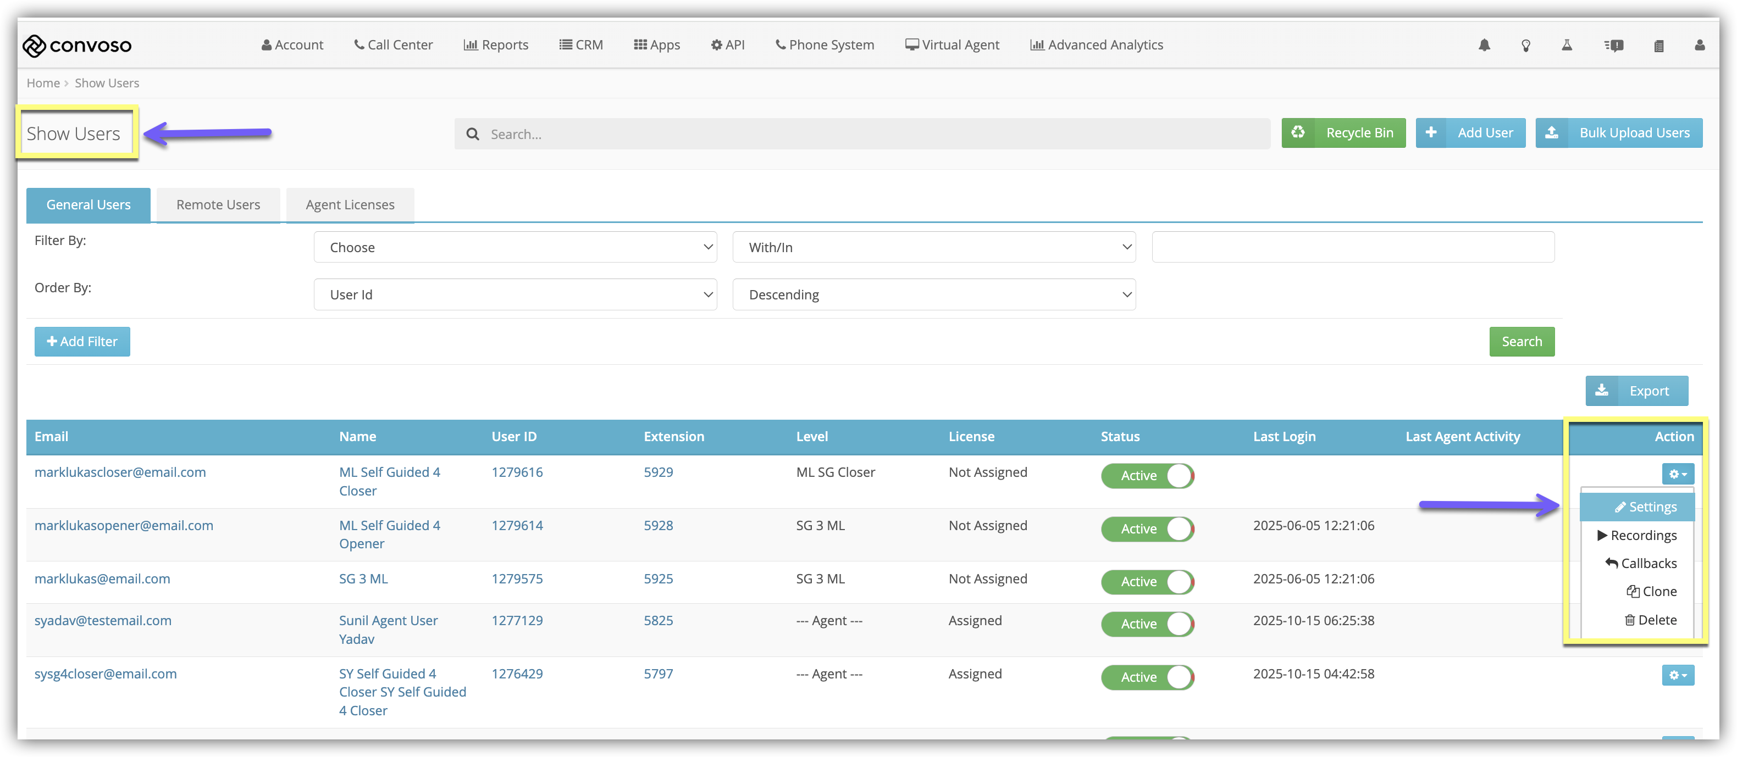Click the notifications bell icon
The height and width of the screenshot is (757, 1737).
click(x=1484, y=45)
